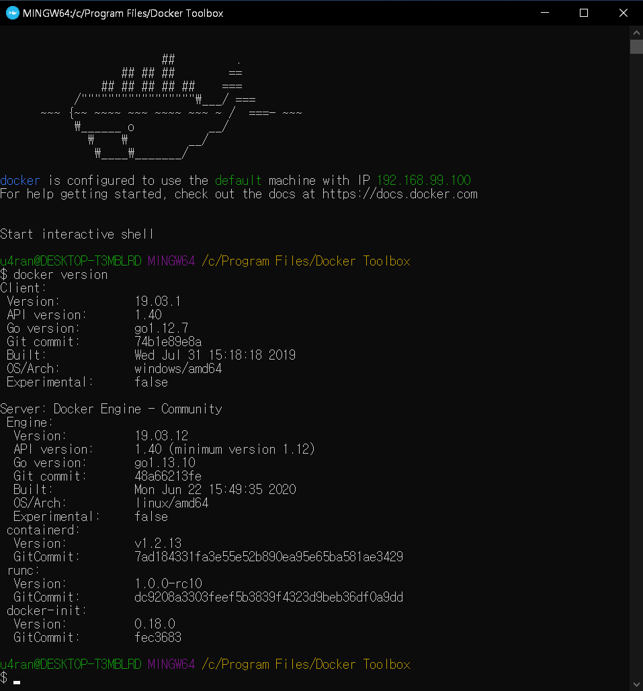Click the top prompt username u4ran@DESKTOP-T3MBLRD

pos(71,261)
